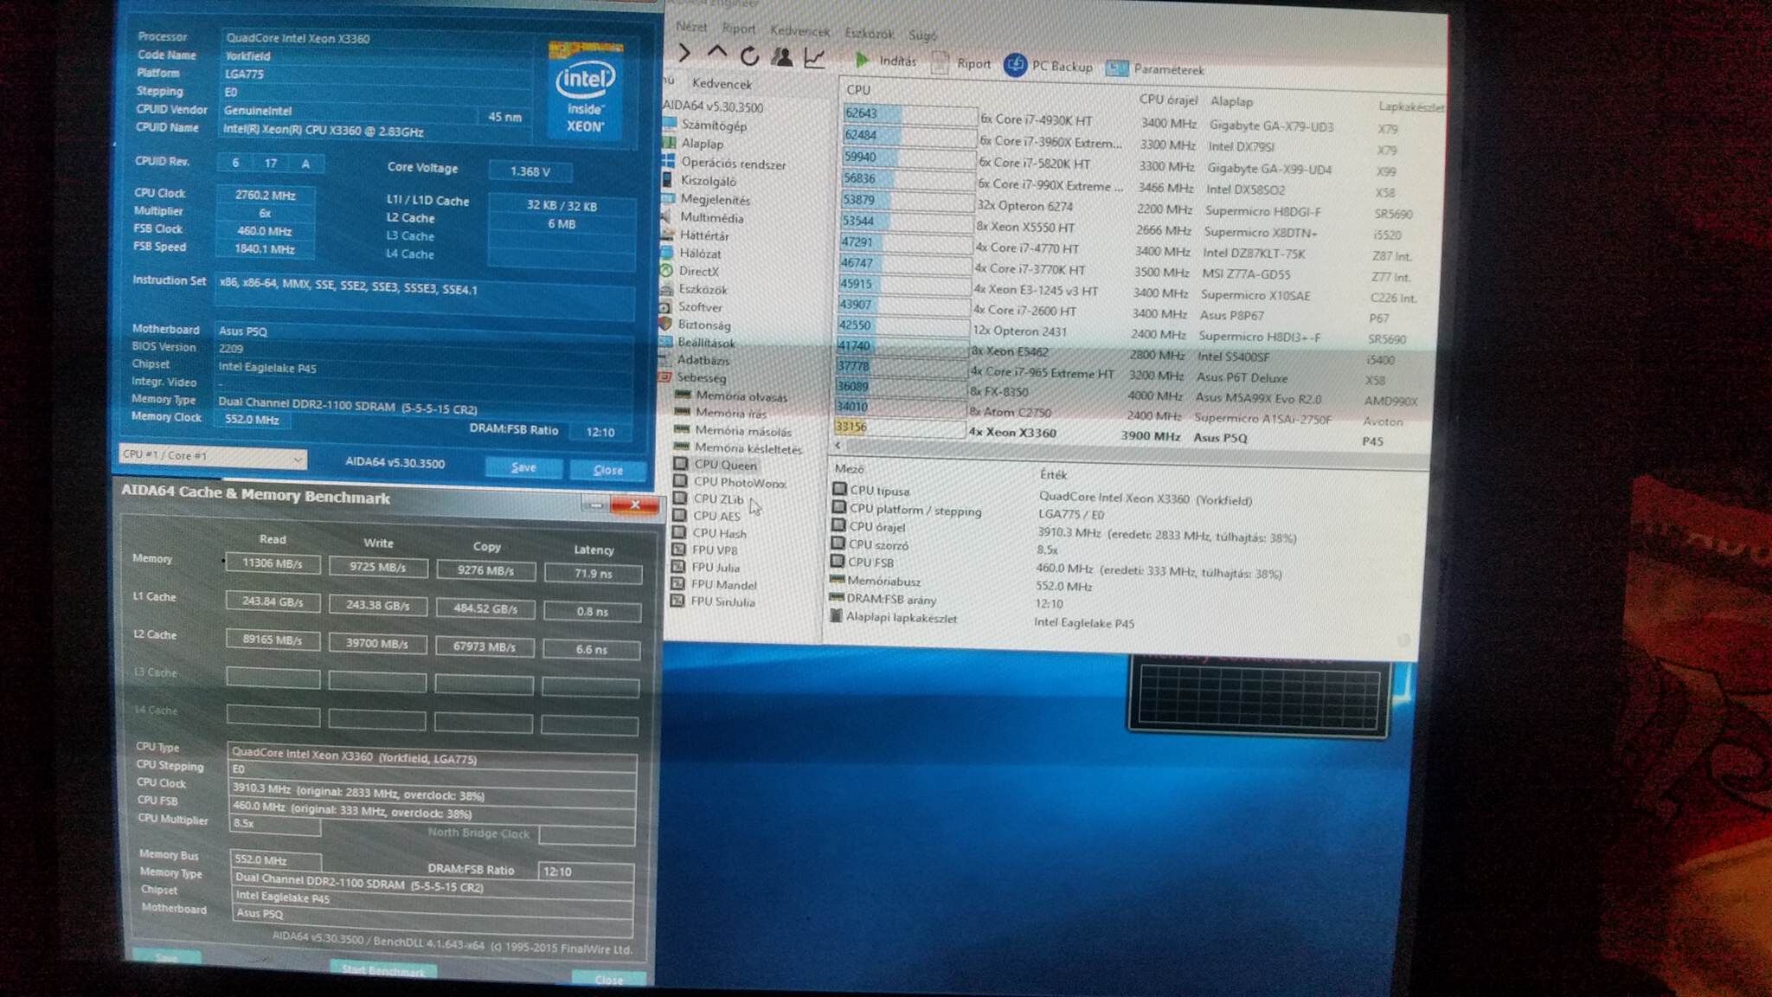Click the line chart toolbar icon
This screenshot has width=1772, height=997.
coord(814,59)
